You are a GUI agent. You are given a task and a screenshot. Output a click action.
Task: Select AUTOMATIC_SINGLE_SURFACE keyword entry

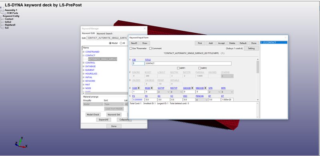tap(103, 59)
